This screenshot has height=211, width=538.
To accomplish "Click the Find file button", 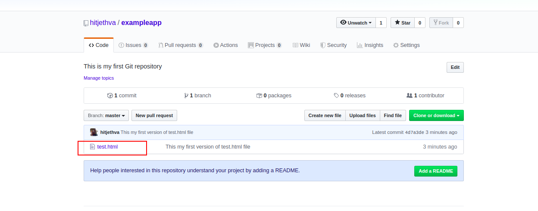I will click(393, 115).
